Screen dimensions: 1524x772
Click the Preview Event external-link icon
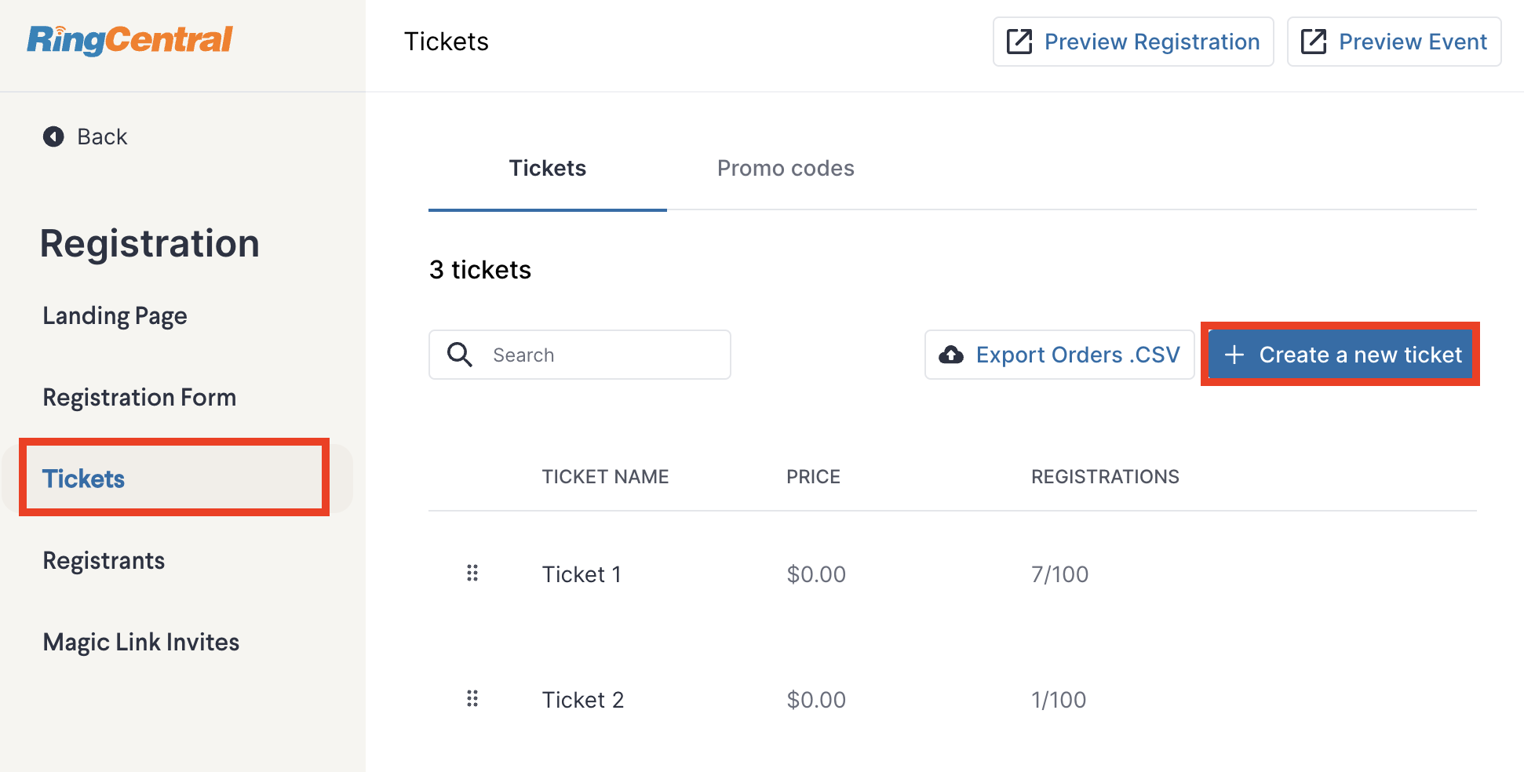tap(1314, 42)
